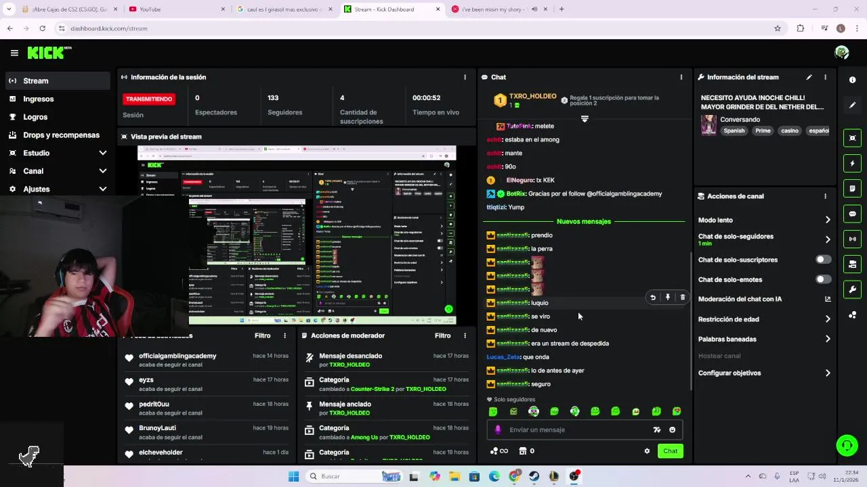Expand Configurar objetivos settings
Image resolution: width=867 pixels, height=487 pixels.
(x=828, y=373)
